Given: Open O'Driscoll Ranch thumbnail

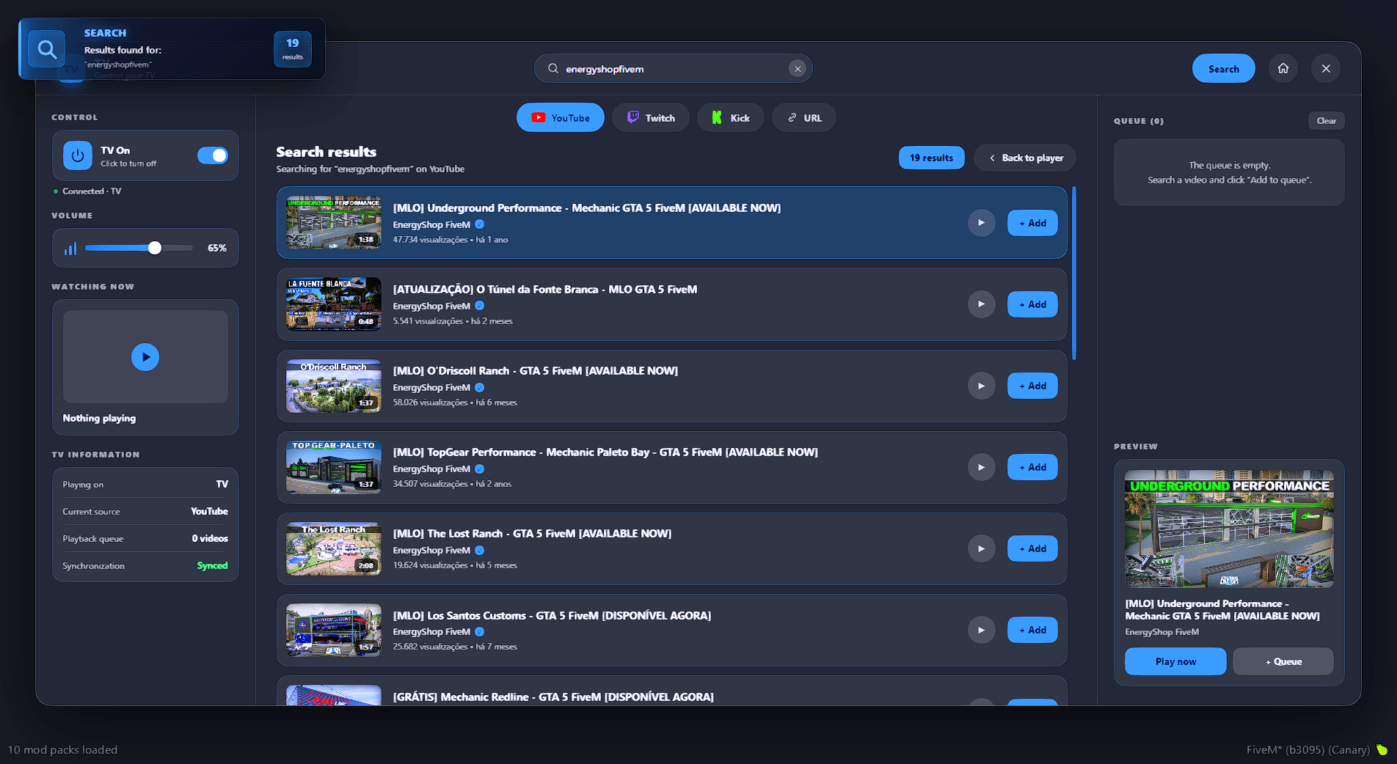Looking at the screenshot, I should tap(334, 386).
